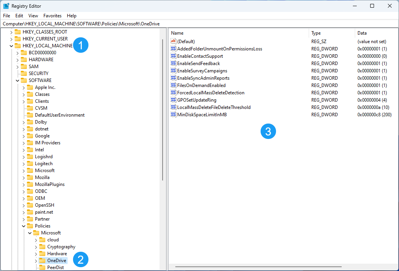Click the DWORD icon next to GPOSetUpdateRing
Image resolution: width=399 pixels, height=271 pixels.
tap(173, 100)
